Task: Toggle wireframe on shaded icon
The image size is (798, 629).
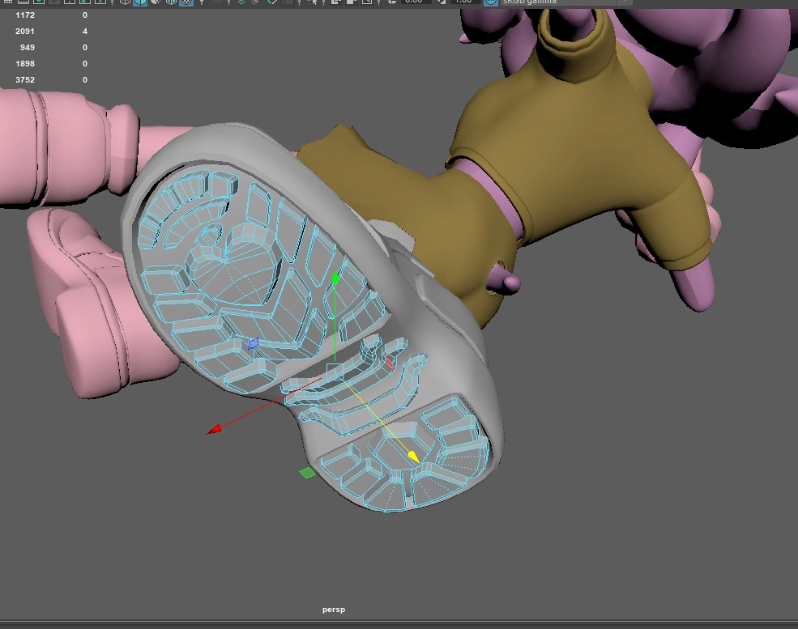Action: pos(171,2)
